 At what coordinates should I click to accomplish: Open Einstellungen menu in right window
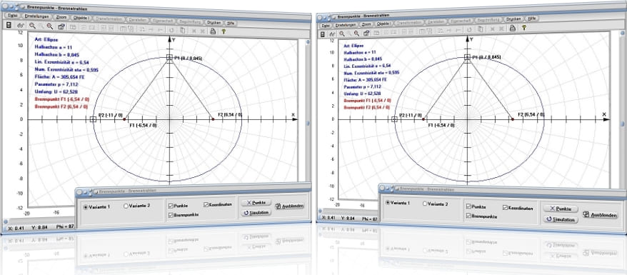(346, 24)
